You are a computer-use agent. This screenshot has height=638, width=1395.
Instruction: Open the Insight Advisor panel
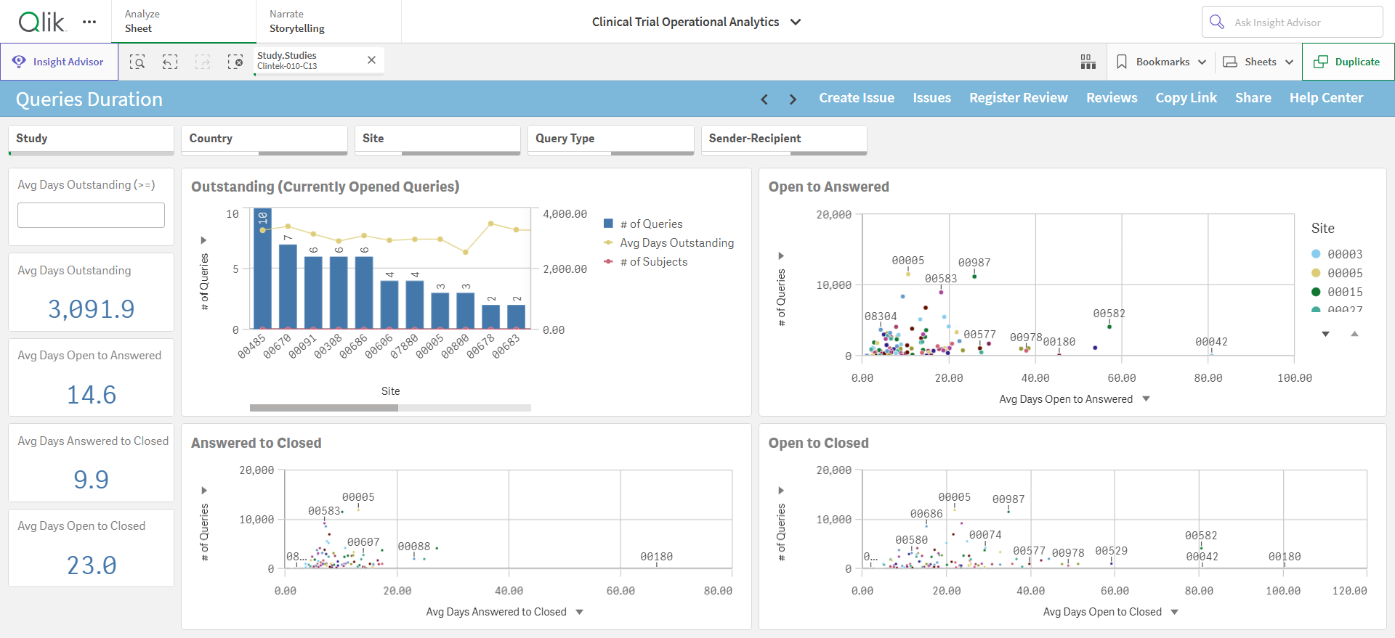click(59, 62)
